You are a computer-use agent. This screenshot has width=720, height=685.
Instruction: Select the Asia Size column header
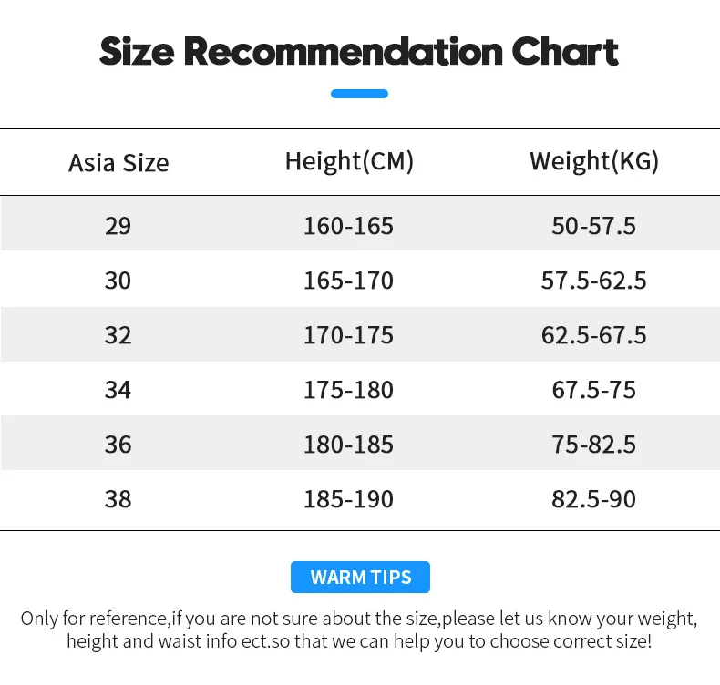[118, 163]
